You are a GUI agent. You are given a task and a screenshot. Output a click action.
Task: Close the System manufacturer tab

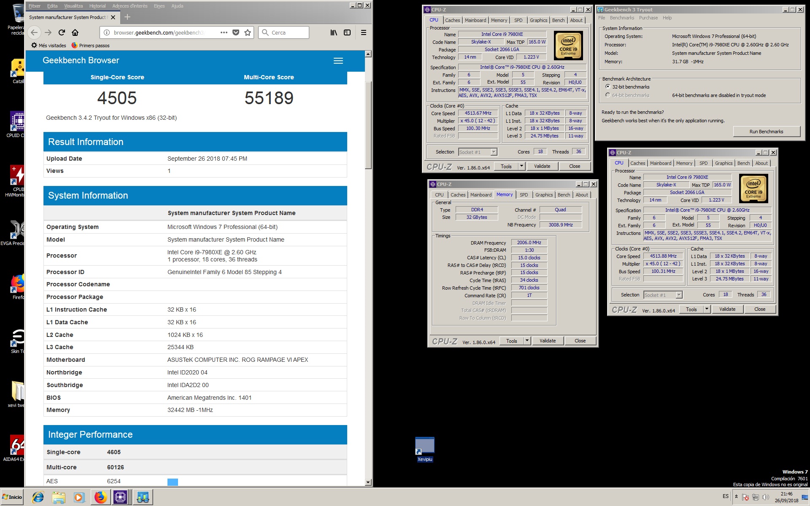point(113,17)
